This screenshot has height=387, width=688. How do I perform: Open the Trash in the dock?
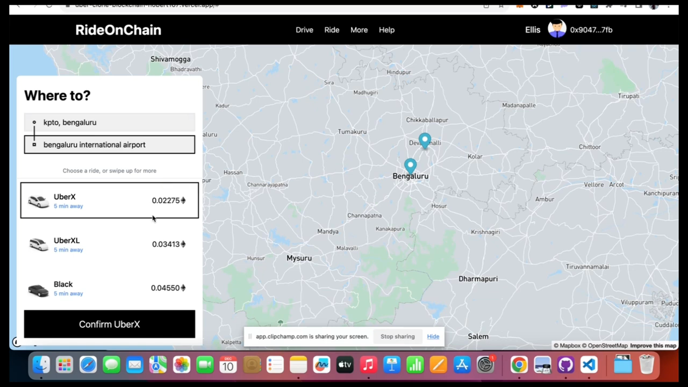click(647, 364)
